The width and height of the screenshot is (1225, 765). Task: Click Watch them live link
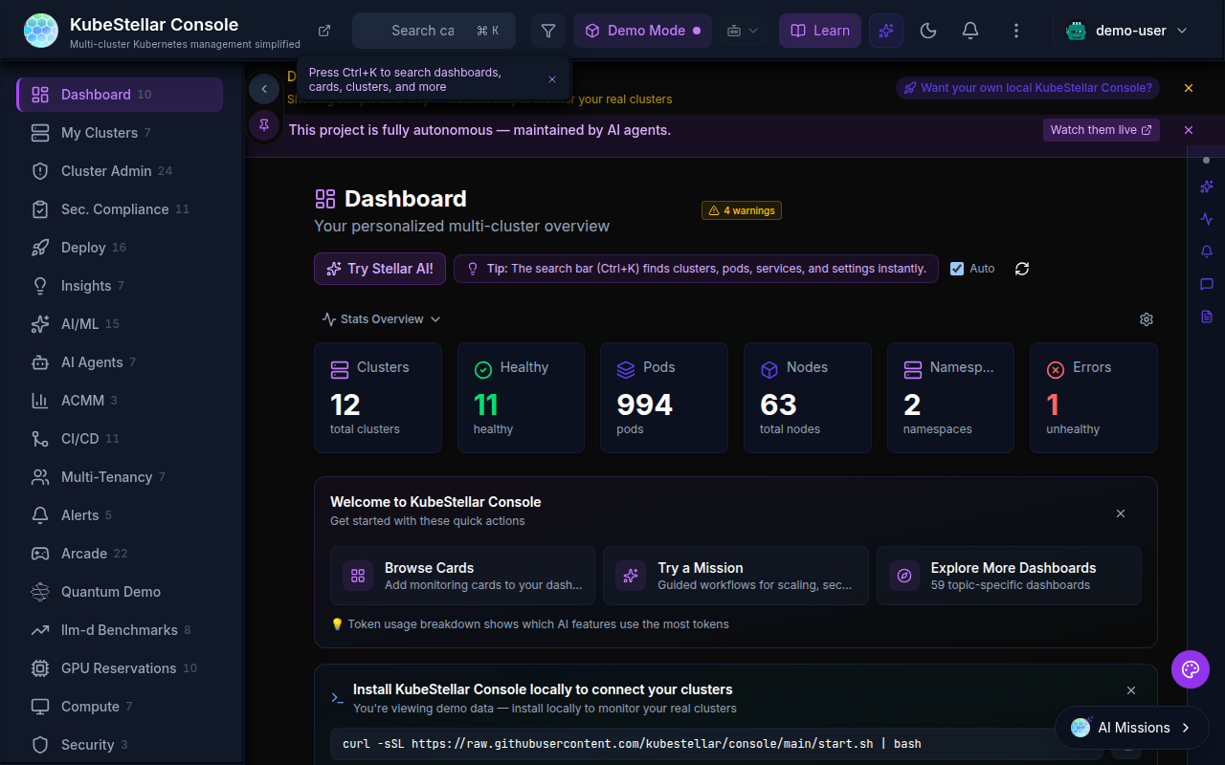[1101, 130]
